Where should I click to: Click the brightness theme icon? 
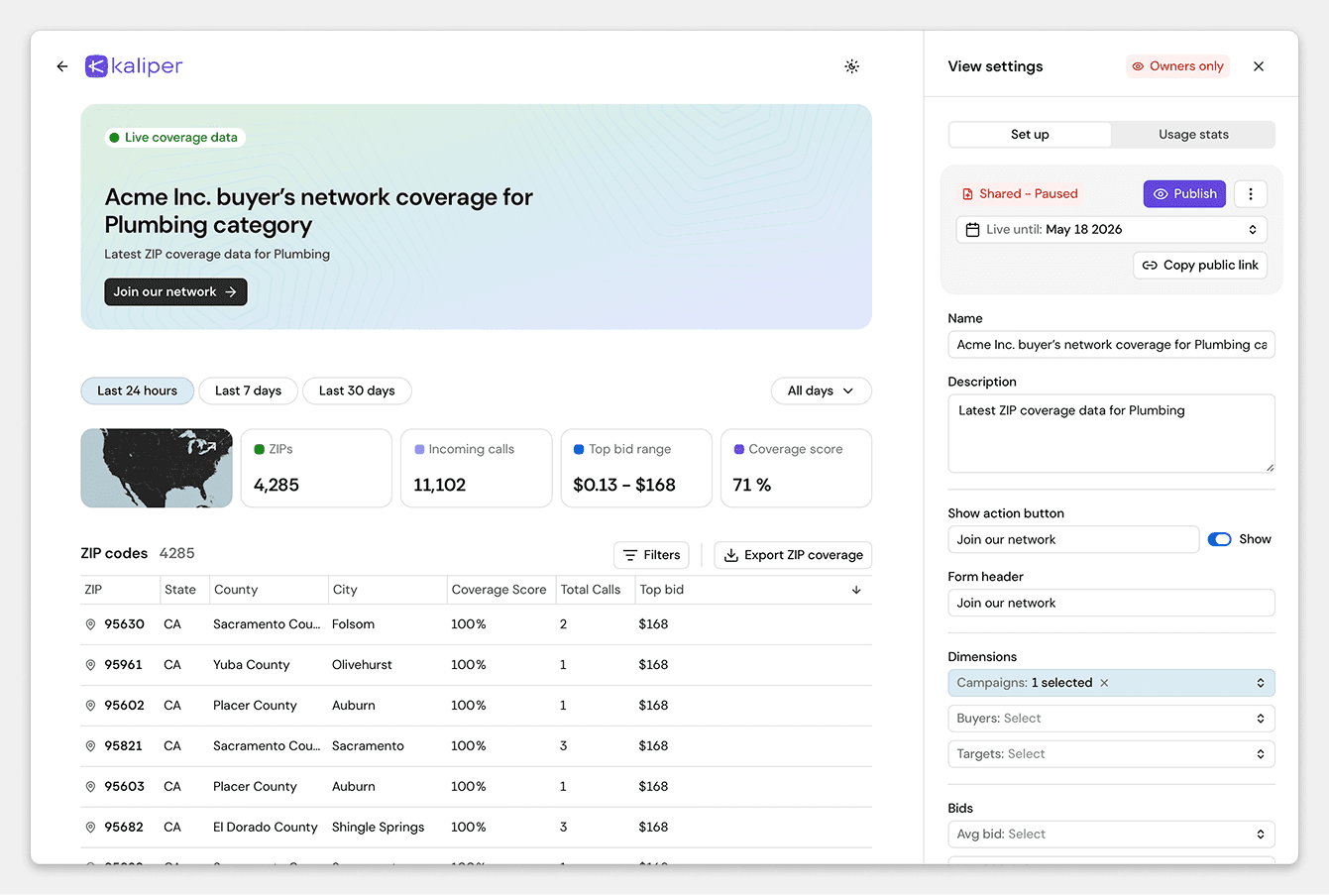(851, 66)
